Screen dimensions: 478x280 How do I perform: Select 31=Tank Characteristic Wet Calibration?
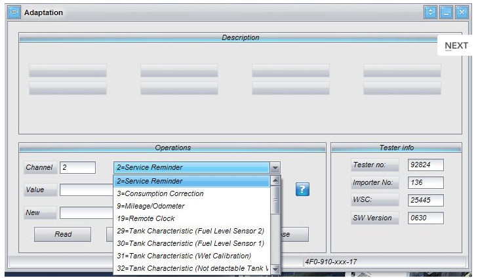pyautogui.click(x=191, y=256)
